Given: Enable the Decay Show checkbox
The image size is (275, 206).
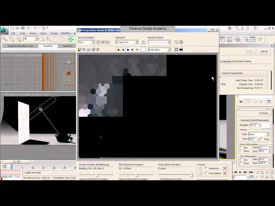Looking at the screenshot, I should coord(262,139).
